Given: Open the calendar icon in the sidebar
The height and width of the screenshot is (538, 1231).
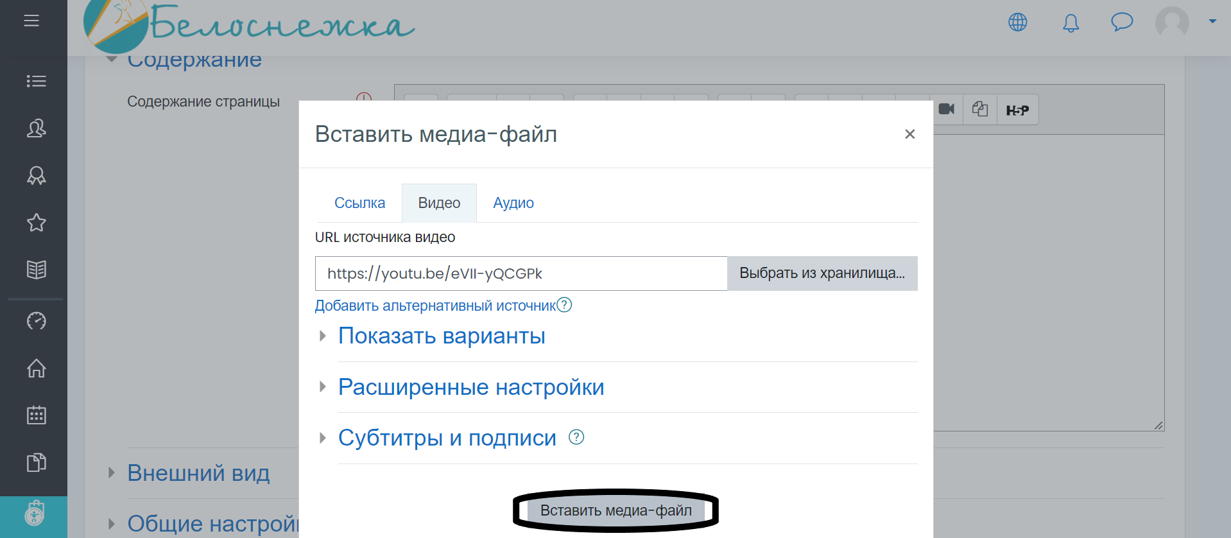Looking at the screenshot, I should tap(36, 415).
